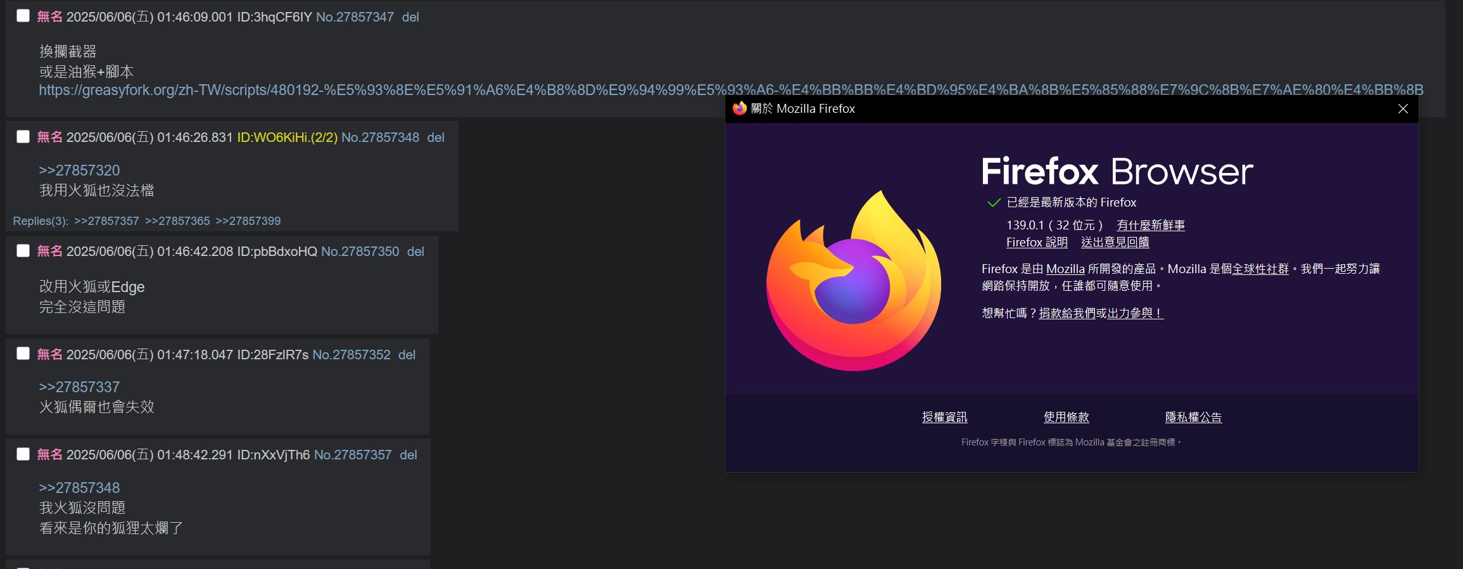Click 無名 name on post No.27857350
The height and width of the screenshot is (569, 1463).
(49, 251)
